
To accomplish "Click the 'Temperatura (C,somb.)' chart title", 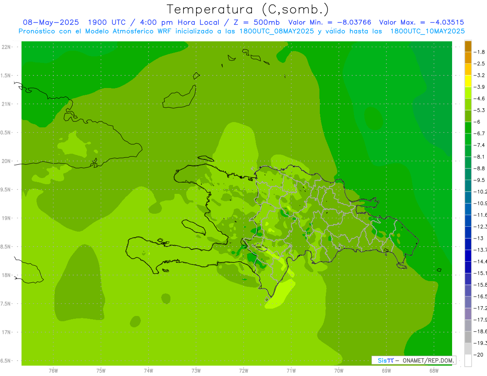I will tap(248, 9).
